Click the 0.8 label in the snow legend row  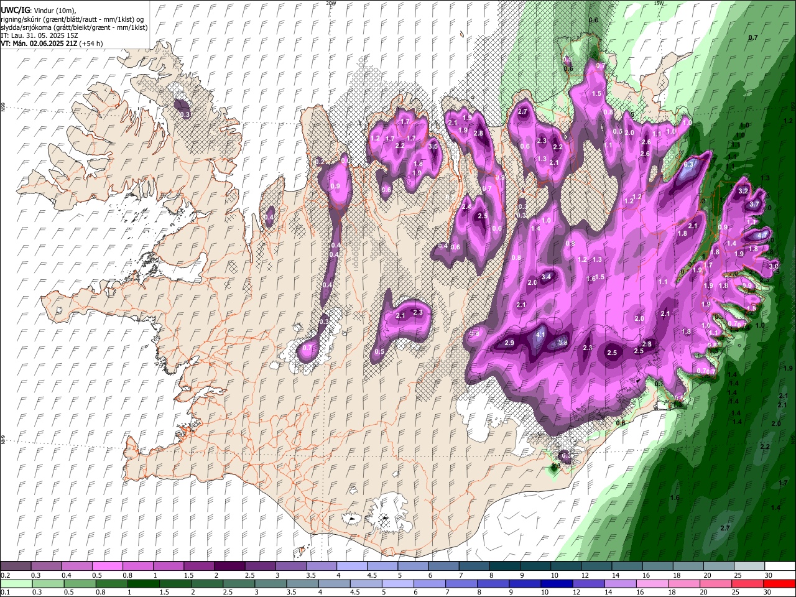click(x=127, y=575)
